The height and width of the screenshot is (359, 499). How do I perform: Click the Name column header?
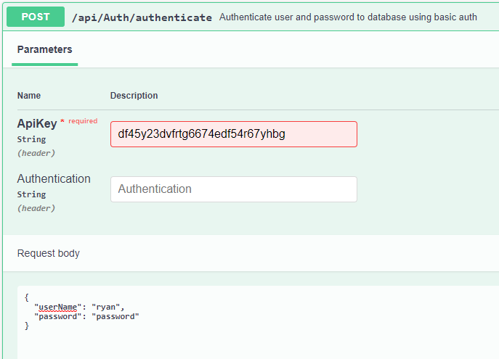tap(29, 96)
